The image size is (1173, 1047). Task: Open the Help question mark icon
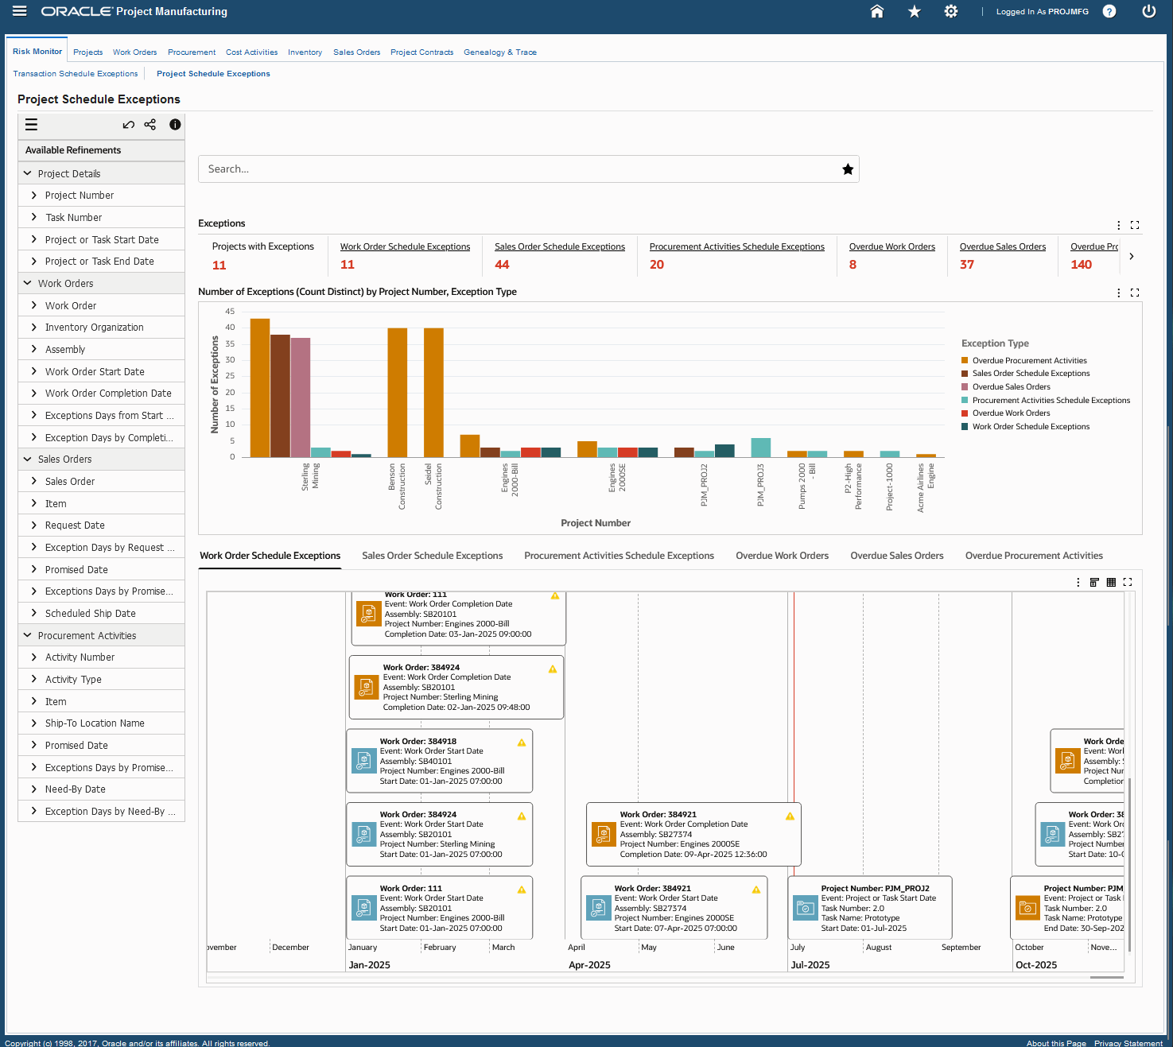coord(1109,11)
